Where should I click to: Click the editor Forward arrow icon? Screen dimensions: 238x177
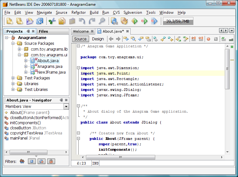[x=118, y=39]
